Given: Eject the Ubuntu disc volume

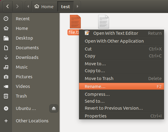Looking at the screenshot, I should (x=54, y=108).
